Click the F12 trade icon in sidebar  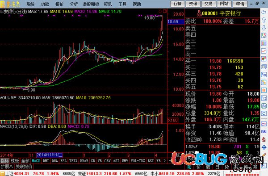click(x=264, y=98)
